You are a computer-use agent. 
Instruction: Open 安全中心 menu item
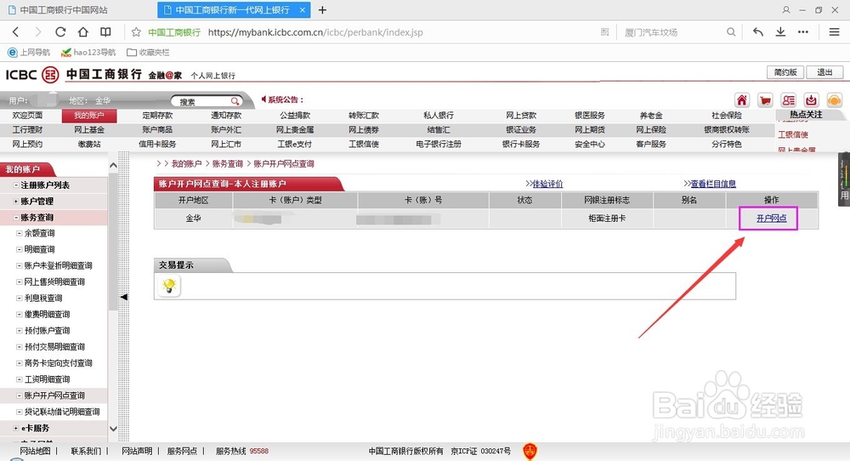pyautogui.click(x=590, y=144)
